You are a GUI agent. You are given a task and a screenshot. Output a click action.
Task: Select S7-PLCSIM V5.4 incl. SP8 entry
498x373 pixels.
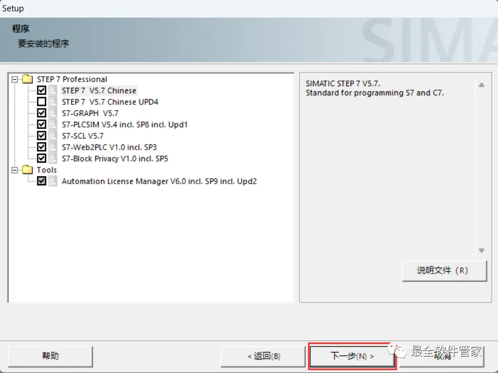(125, 125)
